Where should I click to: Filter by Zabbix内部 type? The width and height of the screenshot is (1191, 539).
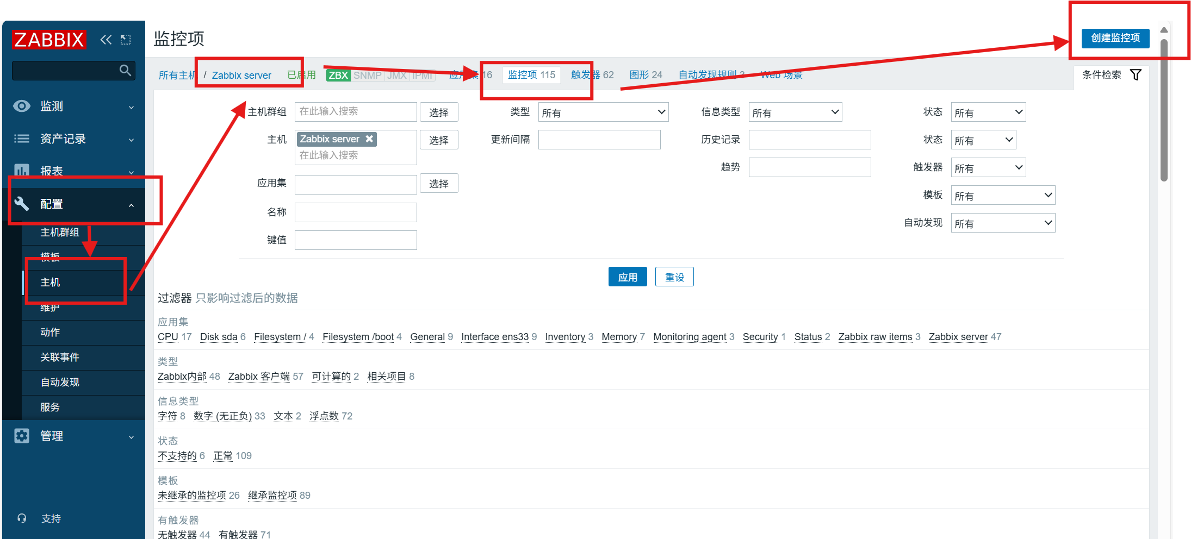[x=182, y=377]
